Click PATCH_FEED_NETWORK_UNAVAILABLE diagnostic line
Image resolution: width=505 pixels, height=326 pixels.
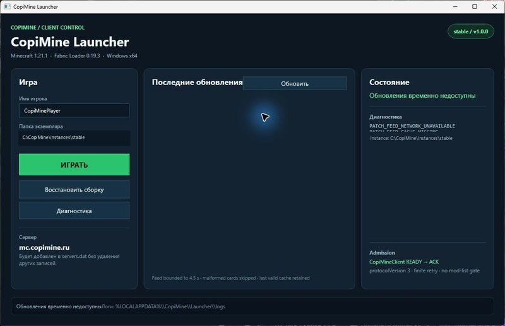tap(412, 126)
